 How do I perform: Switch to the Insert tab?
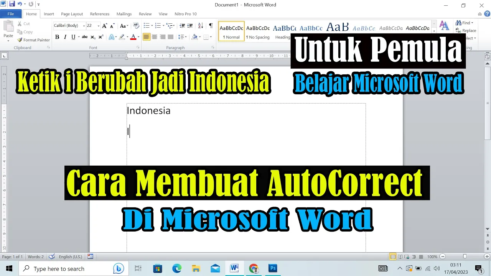coord(49,14)
